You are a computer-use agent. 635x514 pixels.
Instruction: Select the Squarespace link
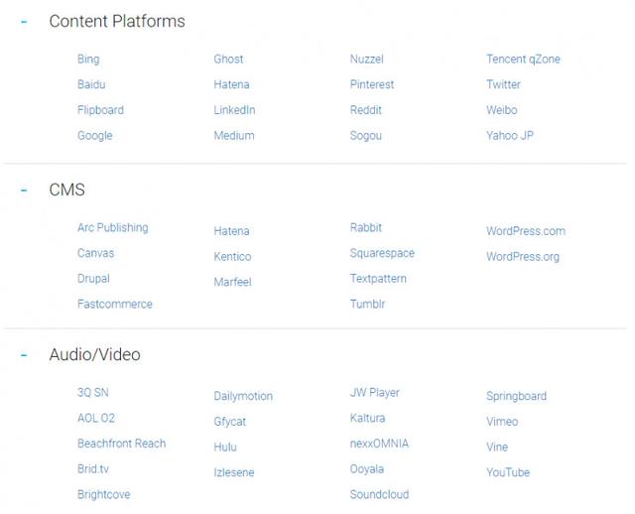pyautogui.click(x=382, y=253)
